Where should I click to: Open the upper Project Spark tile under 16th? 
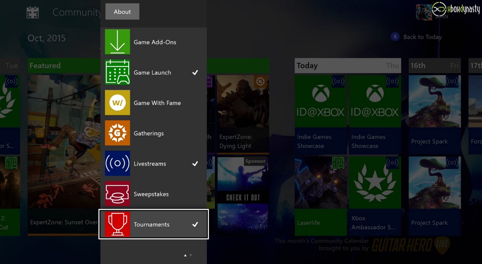pyautogui.click(x=435, y=114)
